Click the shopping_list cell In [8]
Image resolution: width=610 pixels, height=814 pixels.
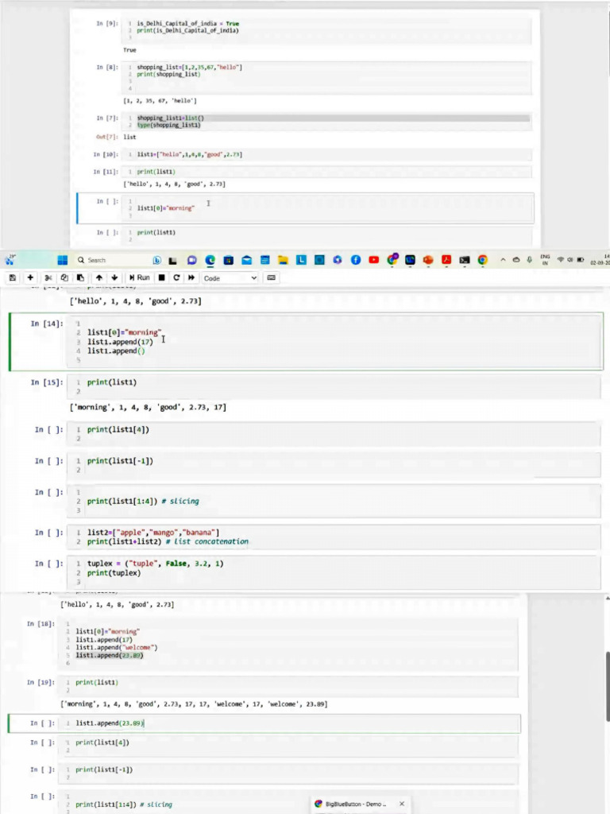point(326,78)
